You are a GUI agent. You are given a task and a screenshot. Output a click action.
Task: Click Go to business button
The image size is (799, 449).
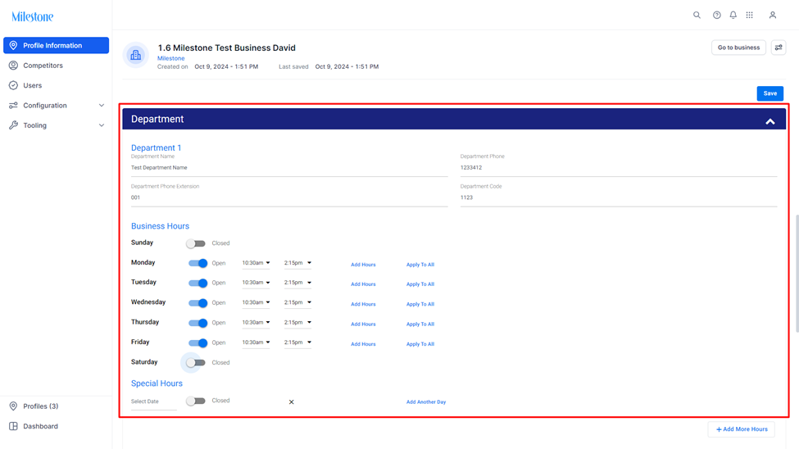tap(738, 48)
